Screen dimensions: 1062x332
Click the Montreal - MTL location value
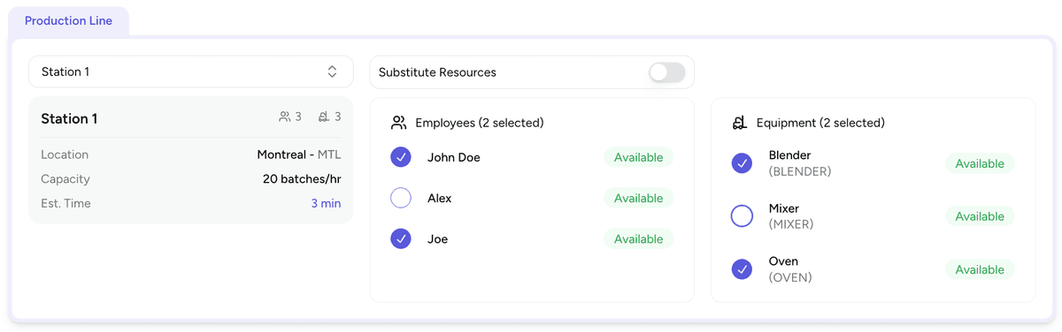coord(299,155)
